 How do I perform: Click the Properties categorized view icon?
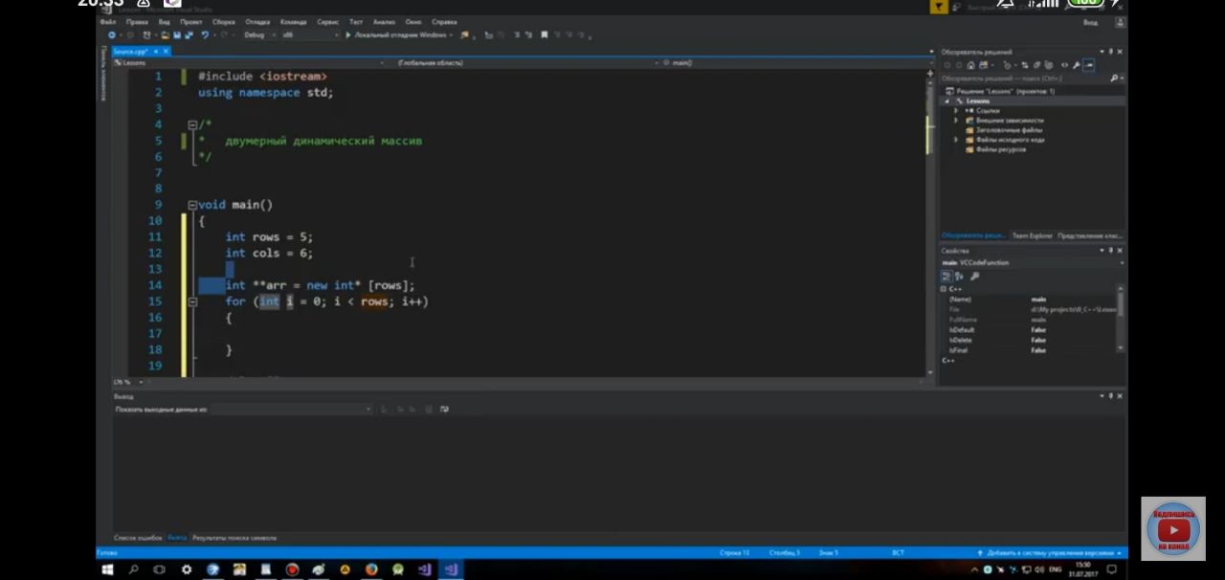pyautogui.click(x=947, y=276)
